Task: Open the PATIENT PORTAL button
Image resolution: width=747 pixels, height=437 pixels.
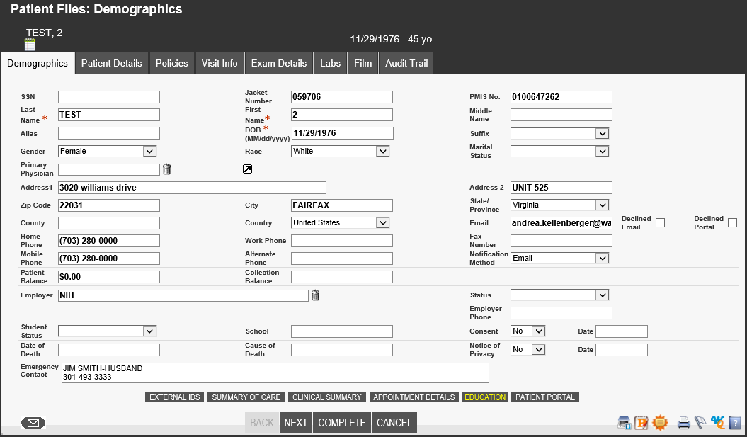Action: pyautogui.click(x=545, y=397)
